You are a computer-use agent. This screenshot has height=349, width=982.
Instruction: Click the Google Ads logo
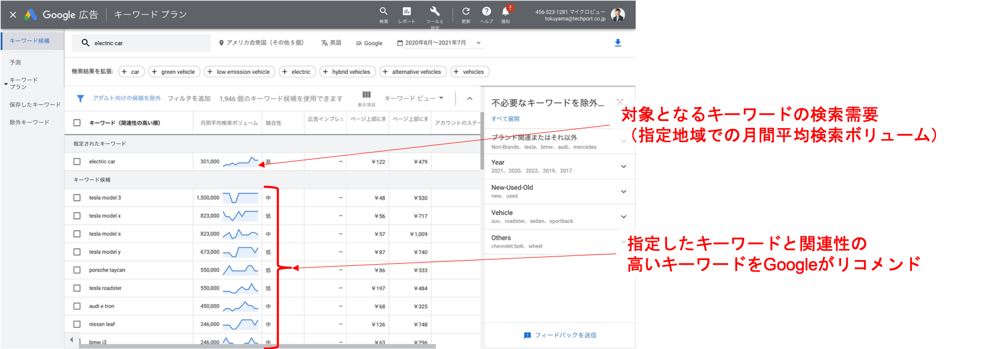point(31,14)
